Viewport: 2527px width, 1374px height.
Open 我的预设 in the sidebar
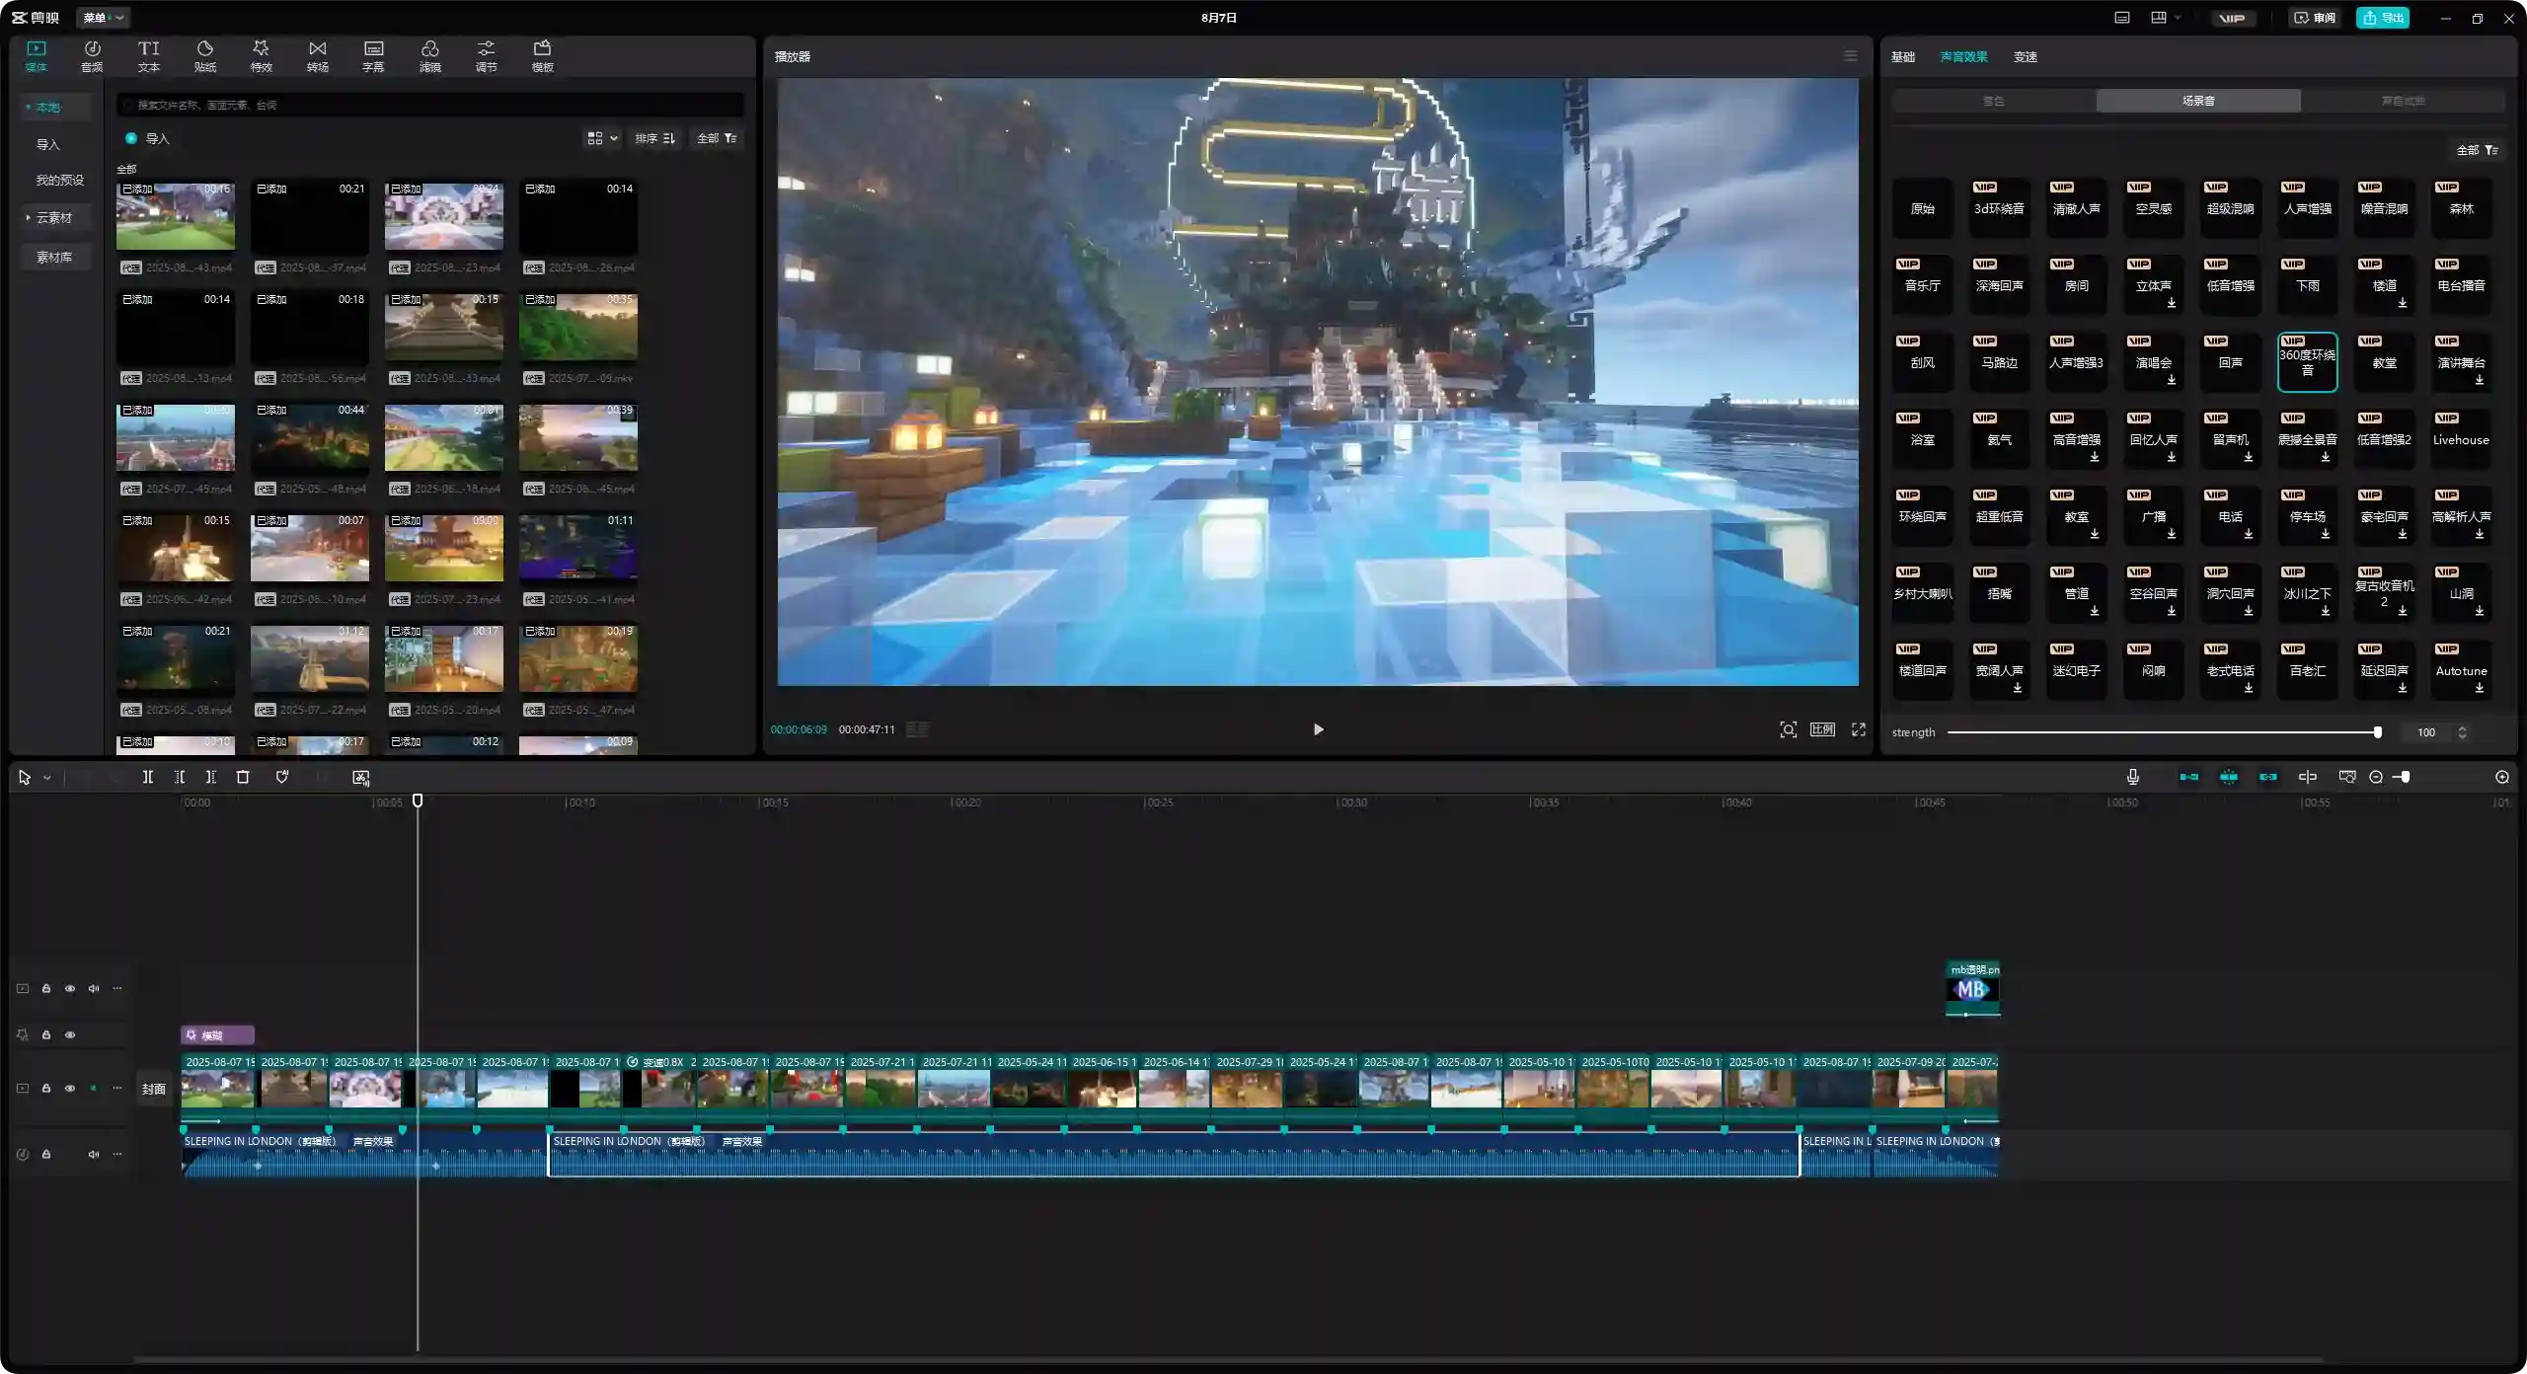[59, 180]
